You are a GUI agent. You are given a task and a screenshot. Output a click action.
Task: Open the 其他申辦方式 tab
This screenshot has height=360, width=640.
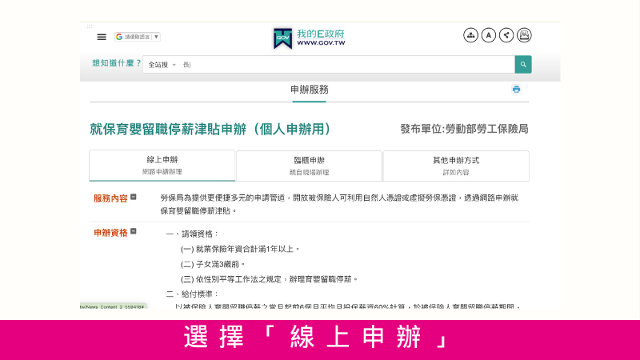(x=456, y=166)
